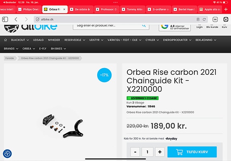The image size is (231, 161).
Task: Open the Vivaldi menu icon
Action: coord(226,19)
